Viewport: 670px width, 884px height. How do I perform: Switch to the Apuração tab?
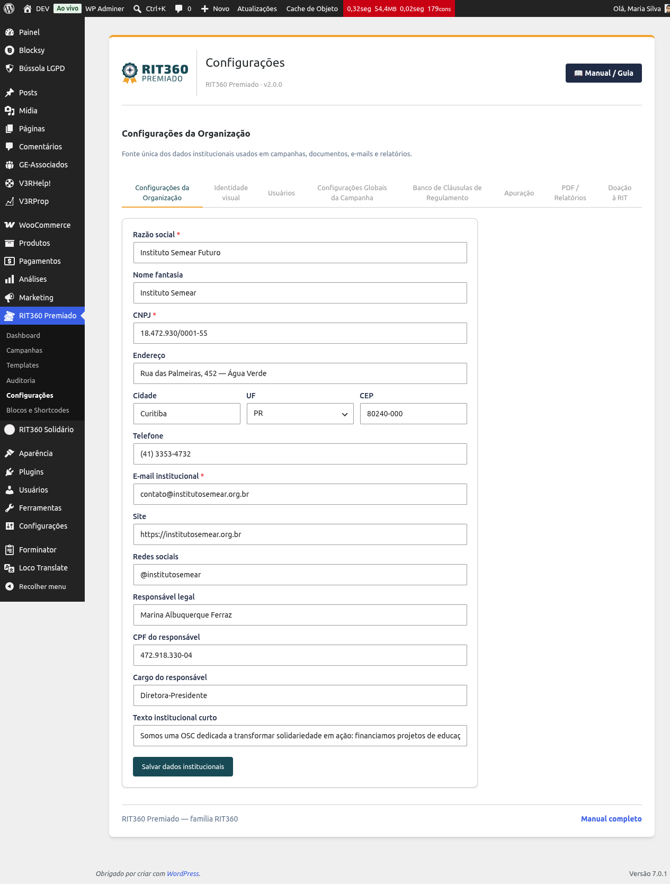click(519, 193)
